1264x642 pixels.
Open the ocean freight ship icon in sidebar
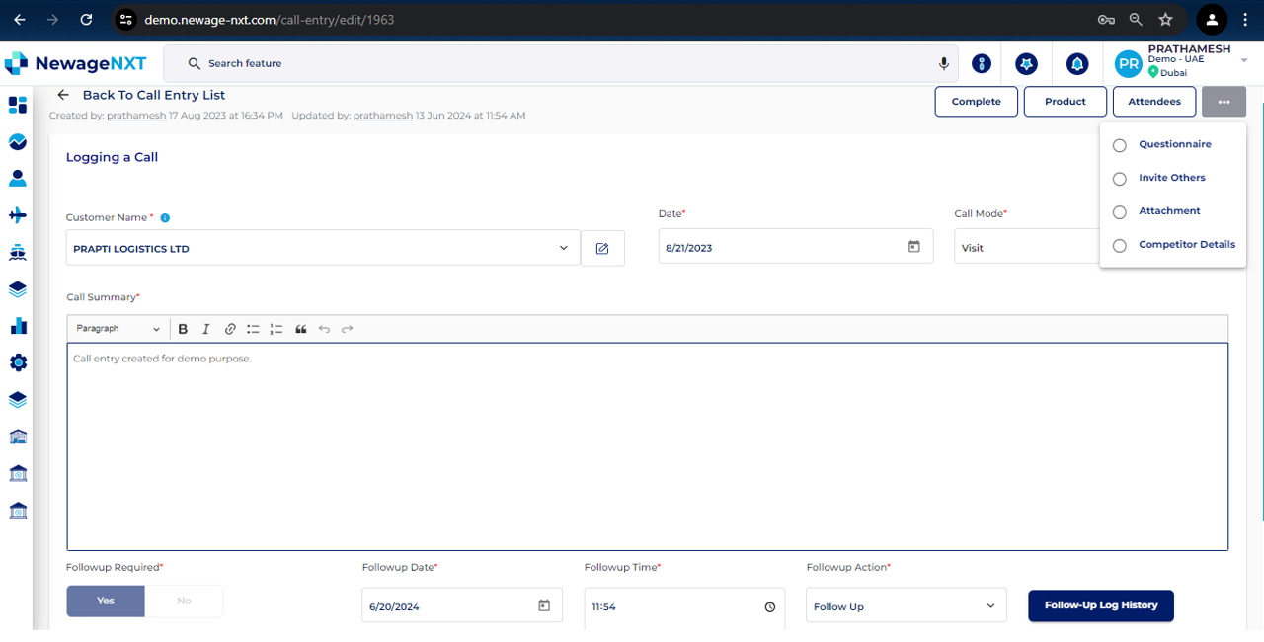pos(17,253)
